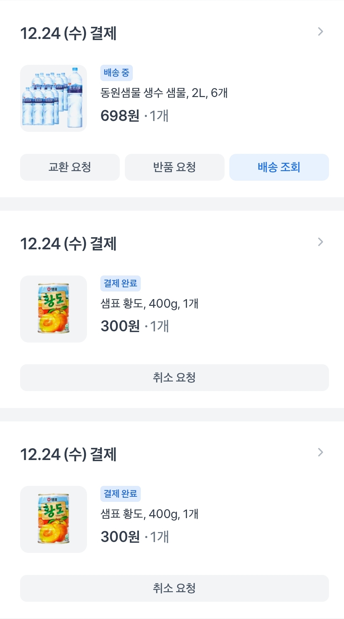
Task: Tap the 12.24 결제 header above 동원샘물
Action: (68, 33)
